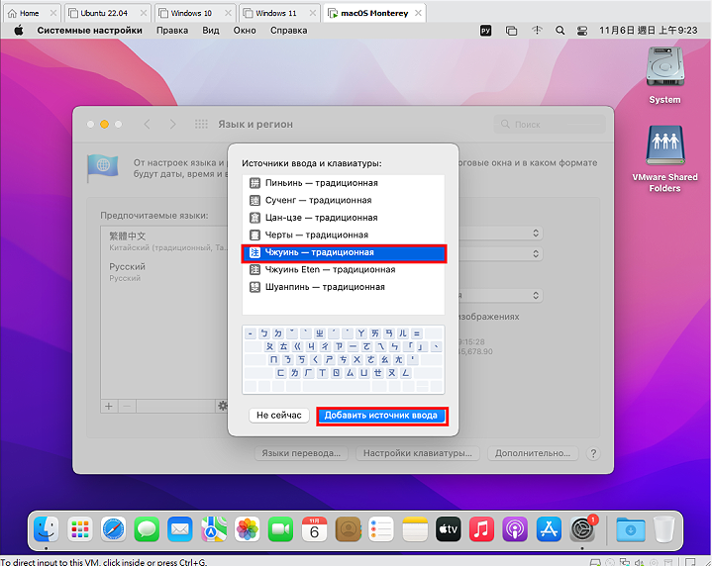Open first region popup stepper

pyautogui.click(x=536, y=234)
